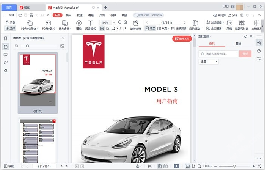Select the hand tool (手型)
Viewport: 267px width, 170px height.
(x=10, y=23)
